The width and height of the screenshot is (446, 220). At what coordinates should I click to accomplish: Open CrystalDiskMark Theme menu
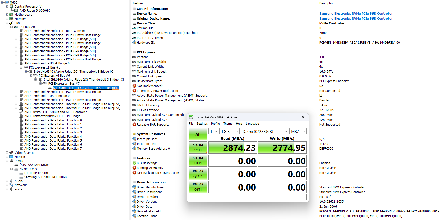228,124
